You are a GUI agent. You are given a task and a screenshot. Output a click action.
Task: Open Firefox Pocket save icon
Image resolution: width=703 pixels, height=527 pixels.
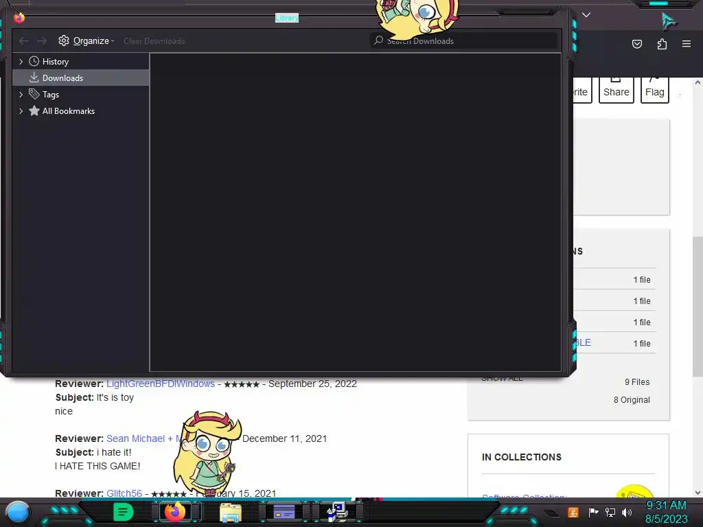pyautogui.click(x=637, y=44)
